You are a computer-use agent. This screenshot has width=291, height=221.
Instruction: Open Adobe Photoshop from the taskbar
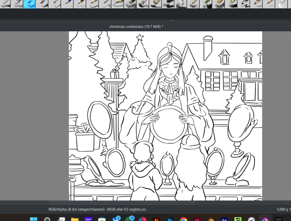pos(170,220)
